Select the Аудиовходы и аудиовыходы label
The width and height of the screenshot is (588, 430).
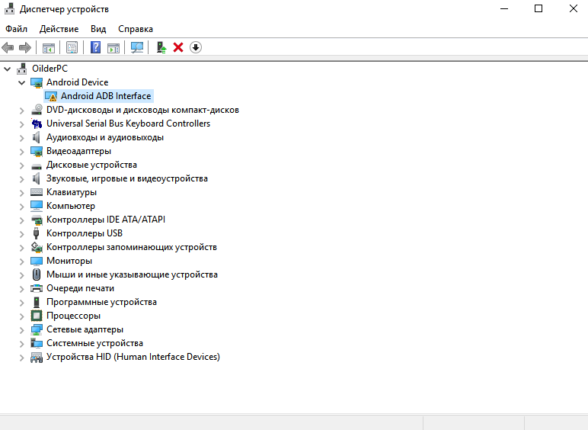[105, 137]
